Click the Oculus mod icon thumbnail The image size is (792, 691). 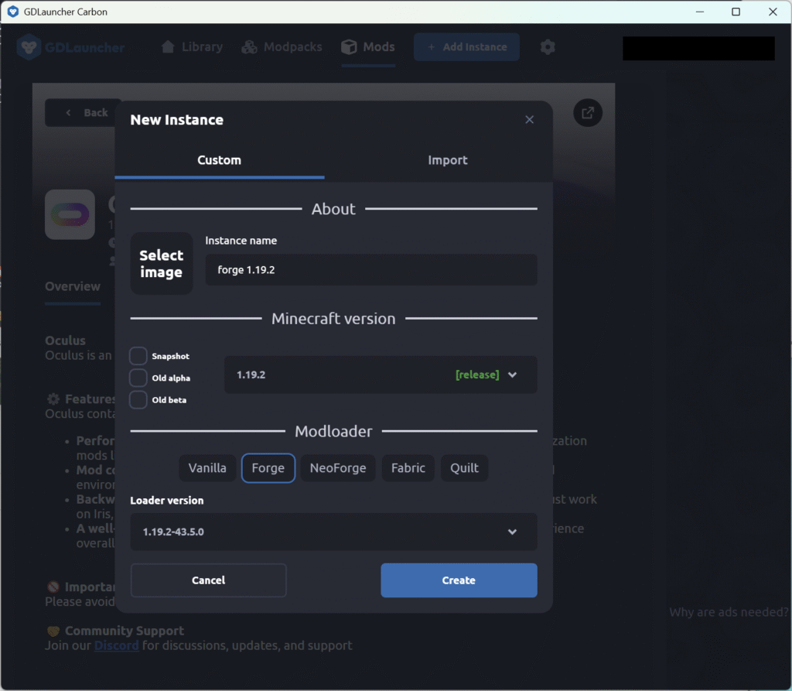pyautogui.click(x=70, y=214)
